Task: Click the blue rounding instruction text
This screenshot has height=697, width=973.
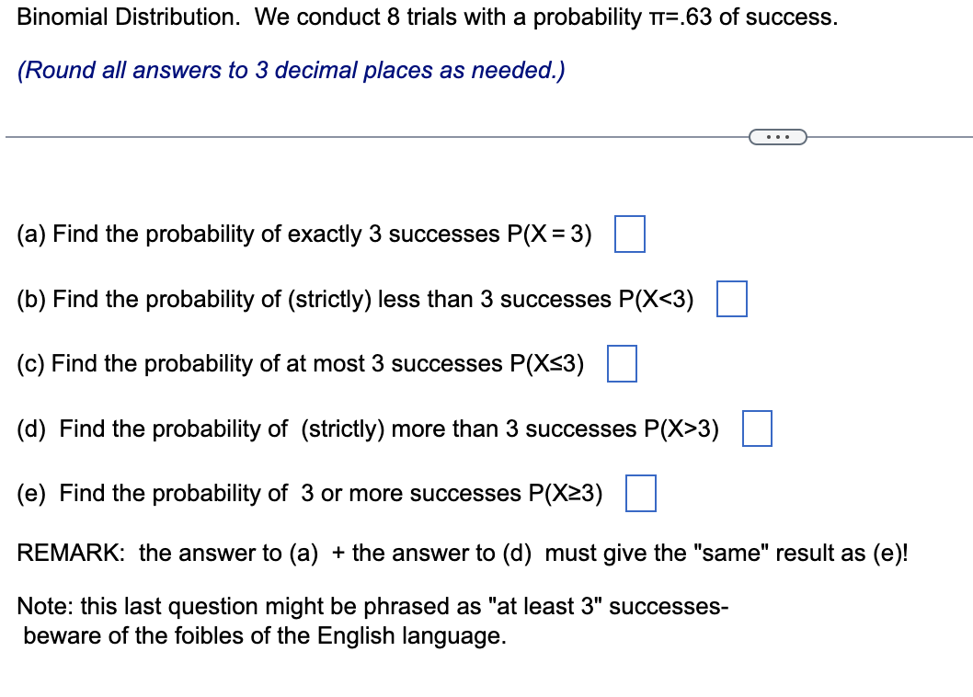Action: [x=292, y=70]
